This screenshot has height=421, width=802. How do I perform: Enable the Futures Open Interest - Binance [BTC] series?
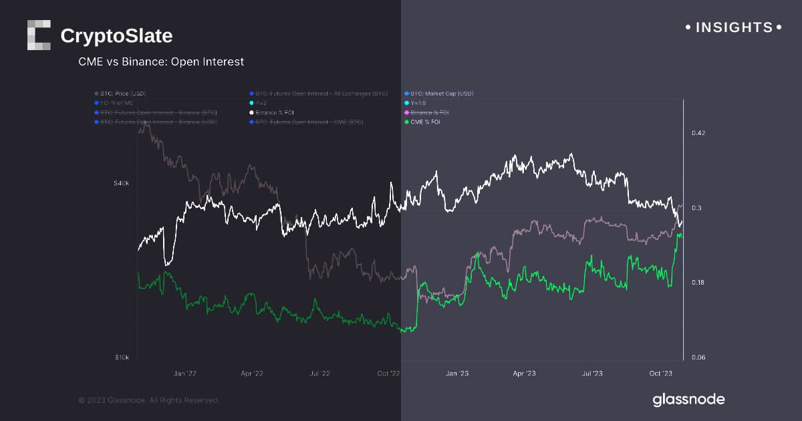tap(158, 113)
